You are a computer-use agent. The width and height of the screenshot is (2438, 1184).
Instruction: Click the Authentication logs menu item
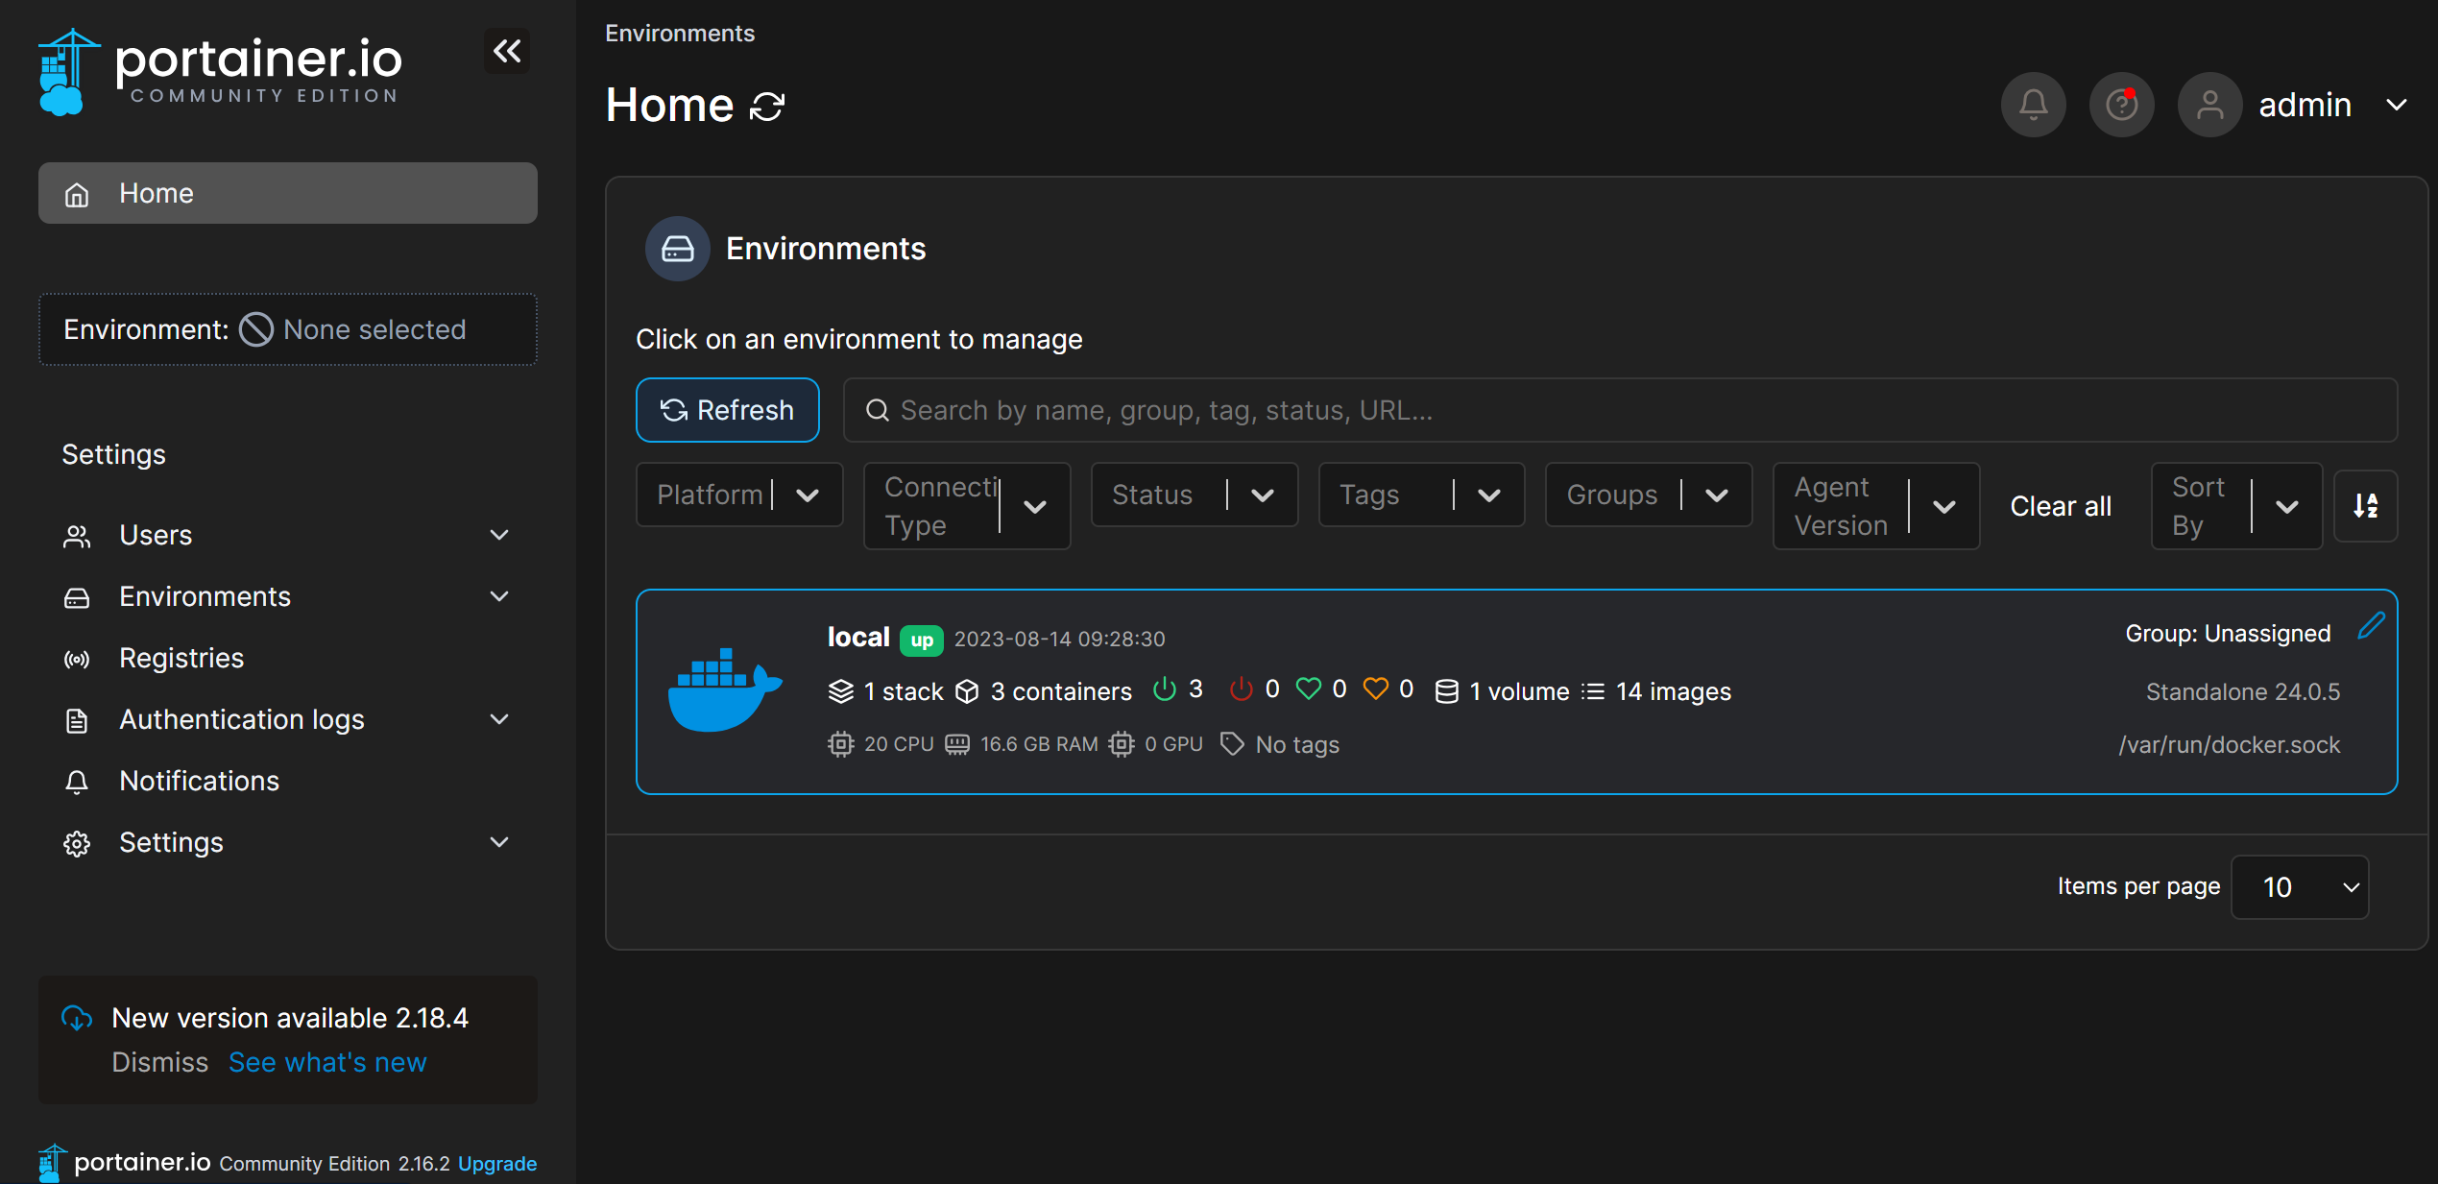(x=241, y=719)
